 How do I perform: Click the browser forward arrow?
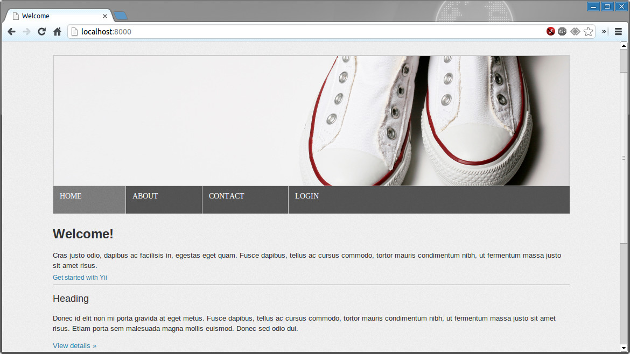coord(26,32)
